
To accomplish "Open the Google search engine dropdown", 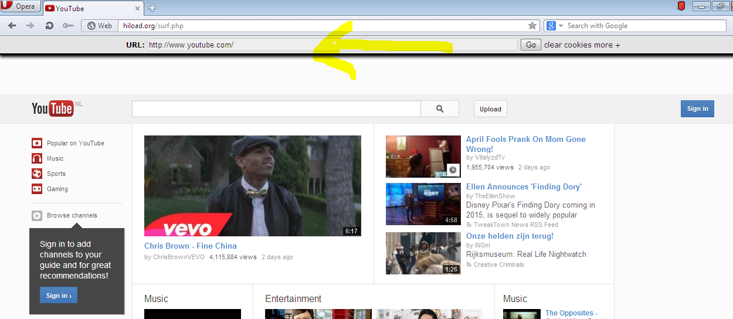I will 554,26.
